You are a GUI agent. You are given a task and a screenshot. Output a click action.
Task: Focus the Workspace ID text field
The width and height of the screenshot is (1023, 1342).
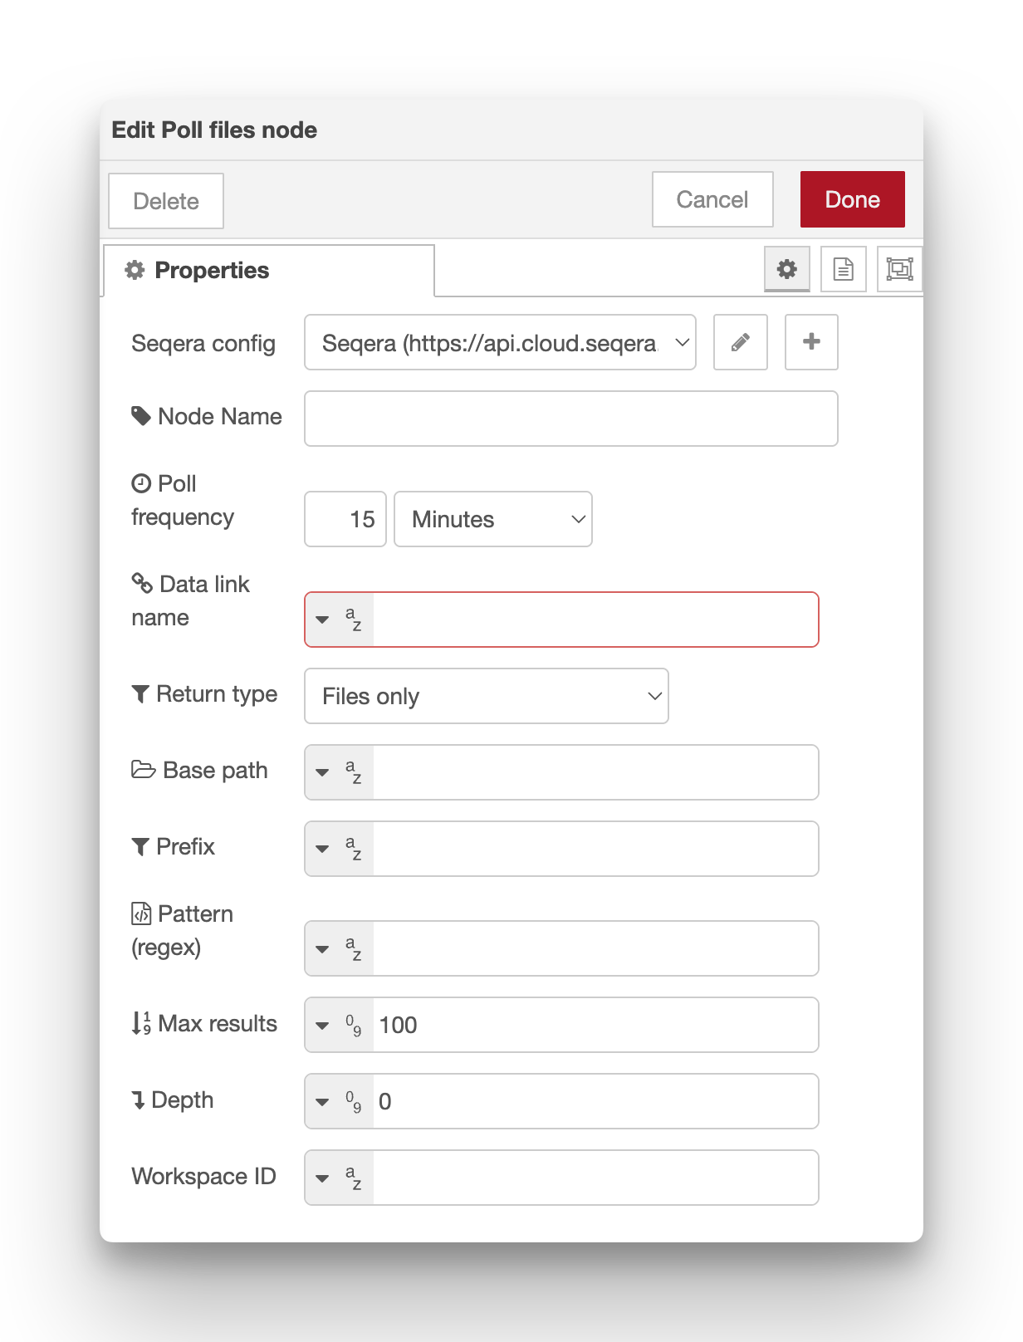[595, 1178]
